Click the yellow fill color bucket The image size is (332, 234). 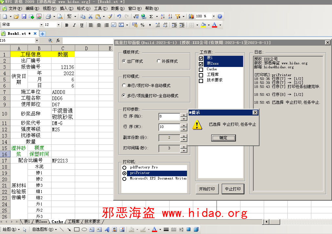[x=203, y=25]
